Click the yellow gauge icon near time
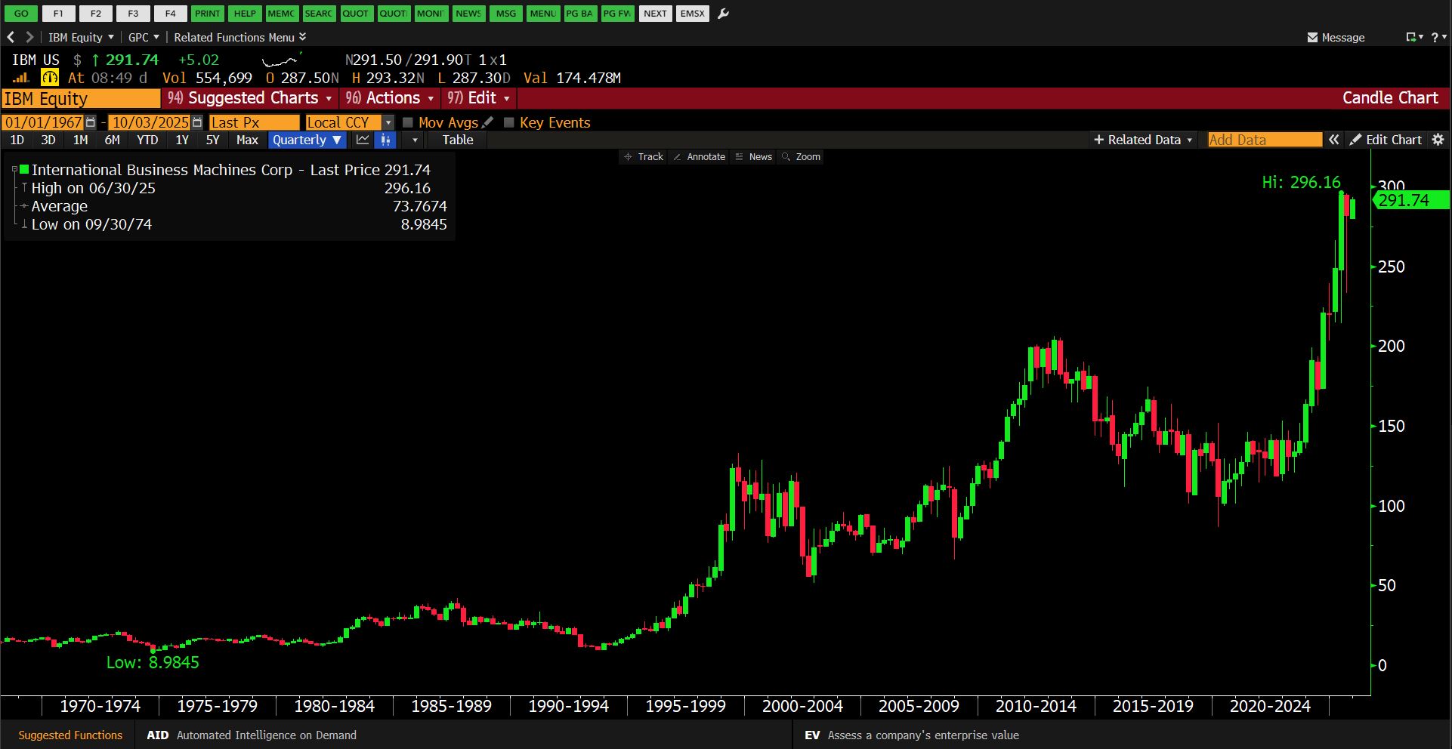The width and height of the screenshot is (1452, 749). pos(50,78)
